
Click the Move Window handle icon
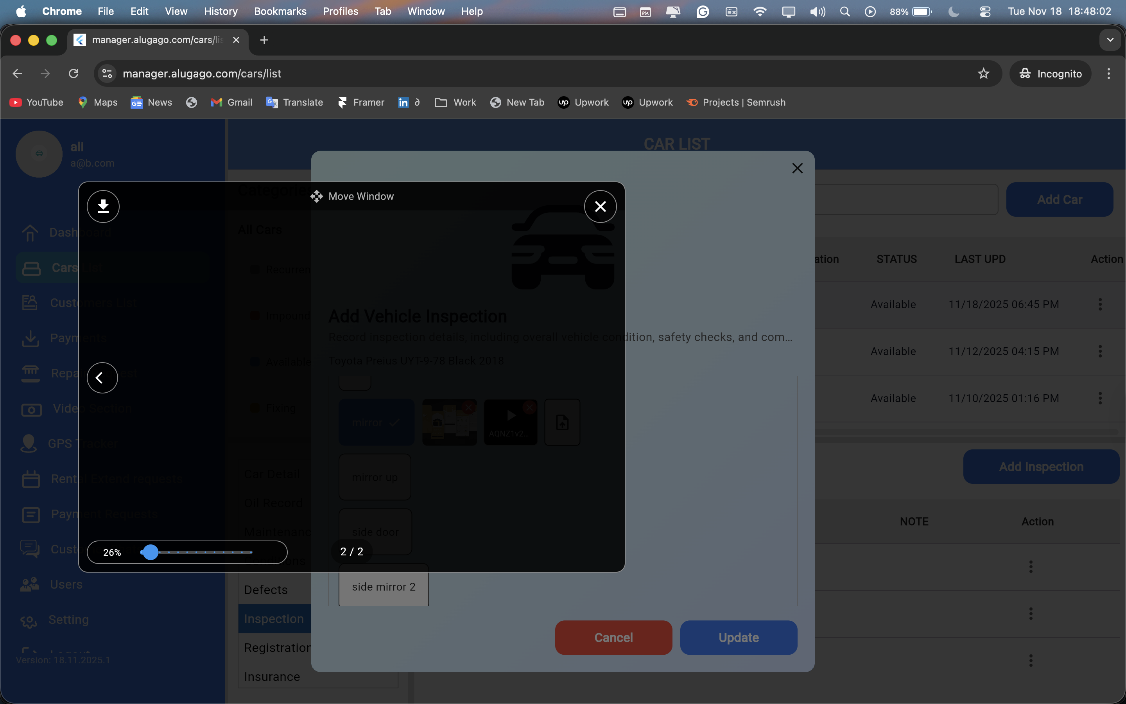tap(316, 196)
